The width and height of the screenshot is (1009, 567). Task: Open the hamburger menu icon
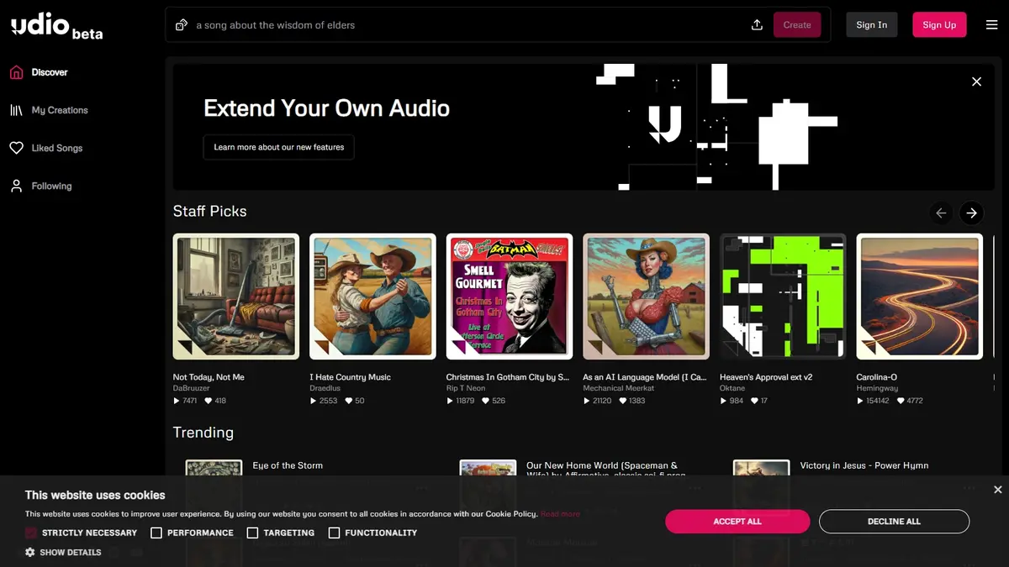click(x=992, y=25)
